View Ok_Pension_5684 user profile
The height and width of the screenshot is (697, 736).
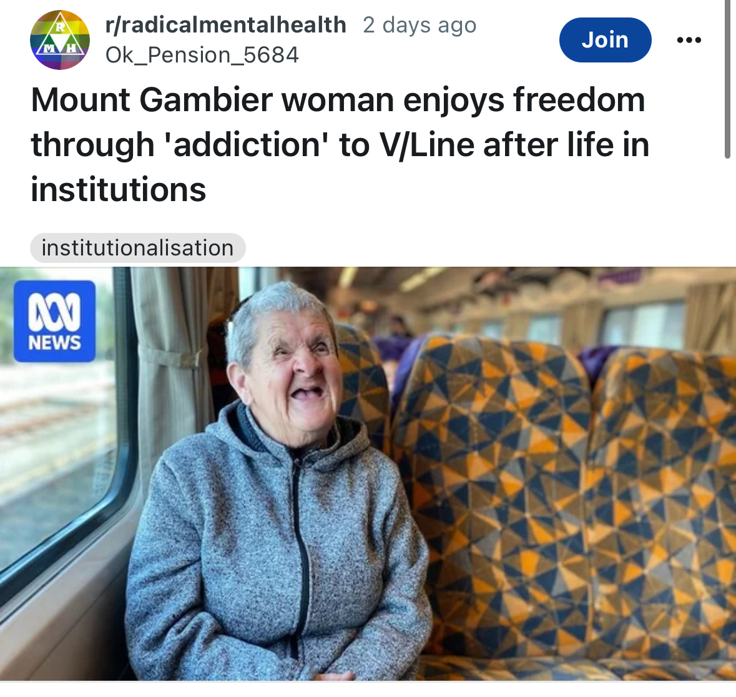(x=202, y=55)
